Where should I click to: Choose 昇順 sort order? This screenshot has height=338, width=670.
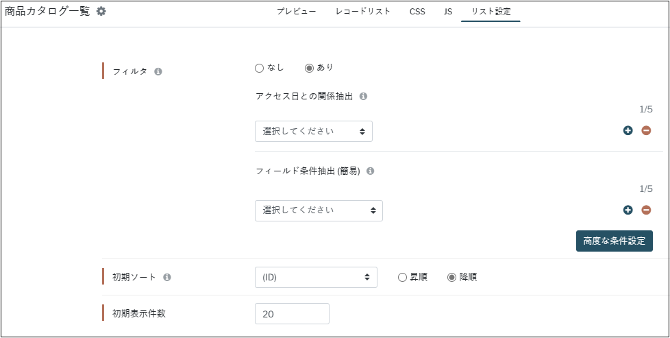(402, 278)
